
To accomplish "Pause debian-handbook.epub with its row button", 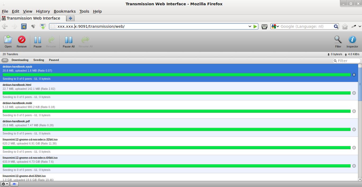I will click(354, 75).
